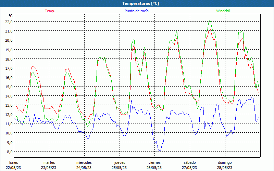This screenshot has height=171, width=274.
Task: Click the 19,0 y-axis value
Action: (x=9, y=50)
